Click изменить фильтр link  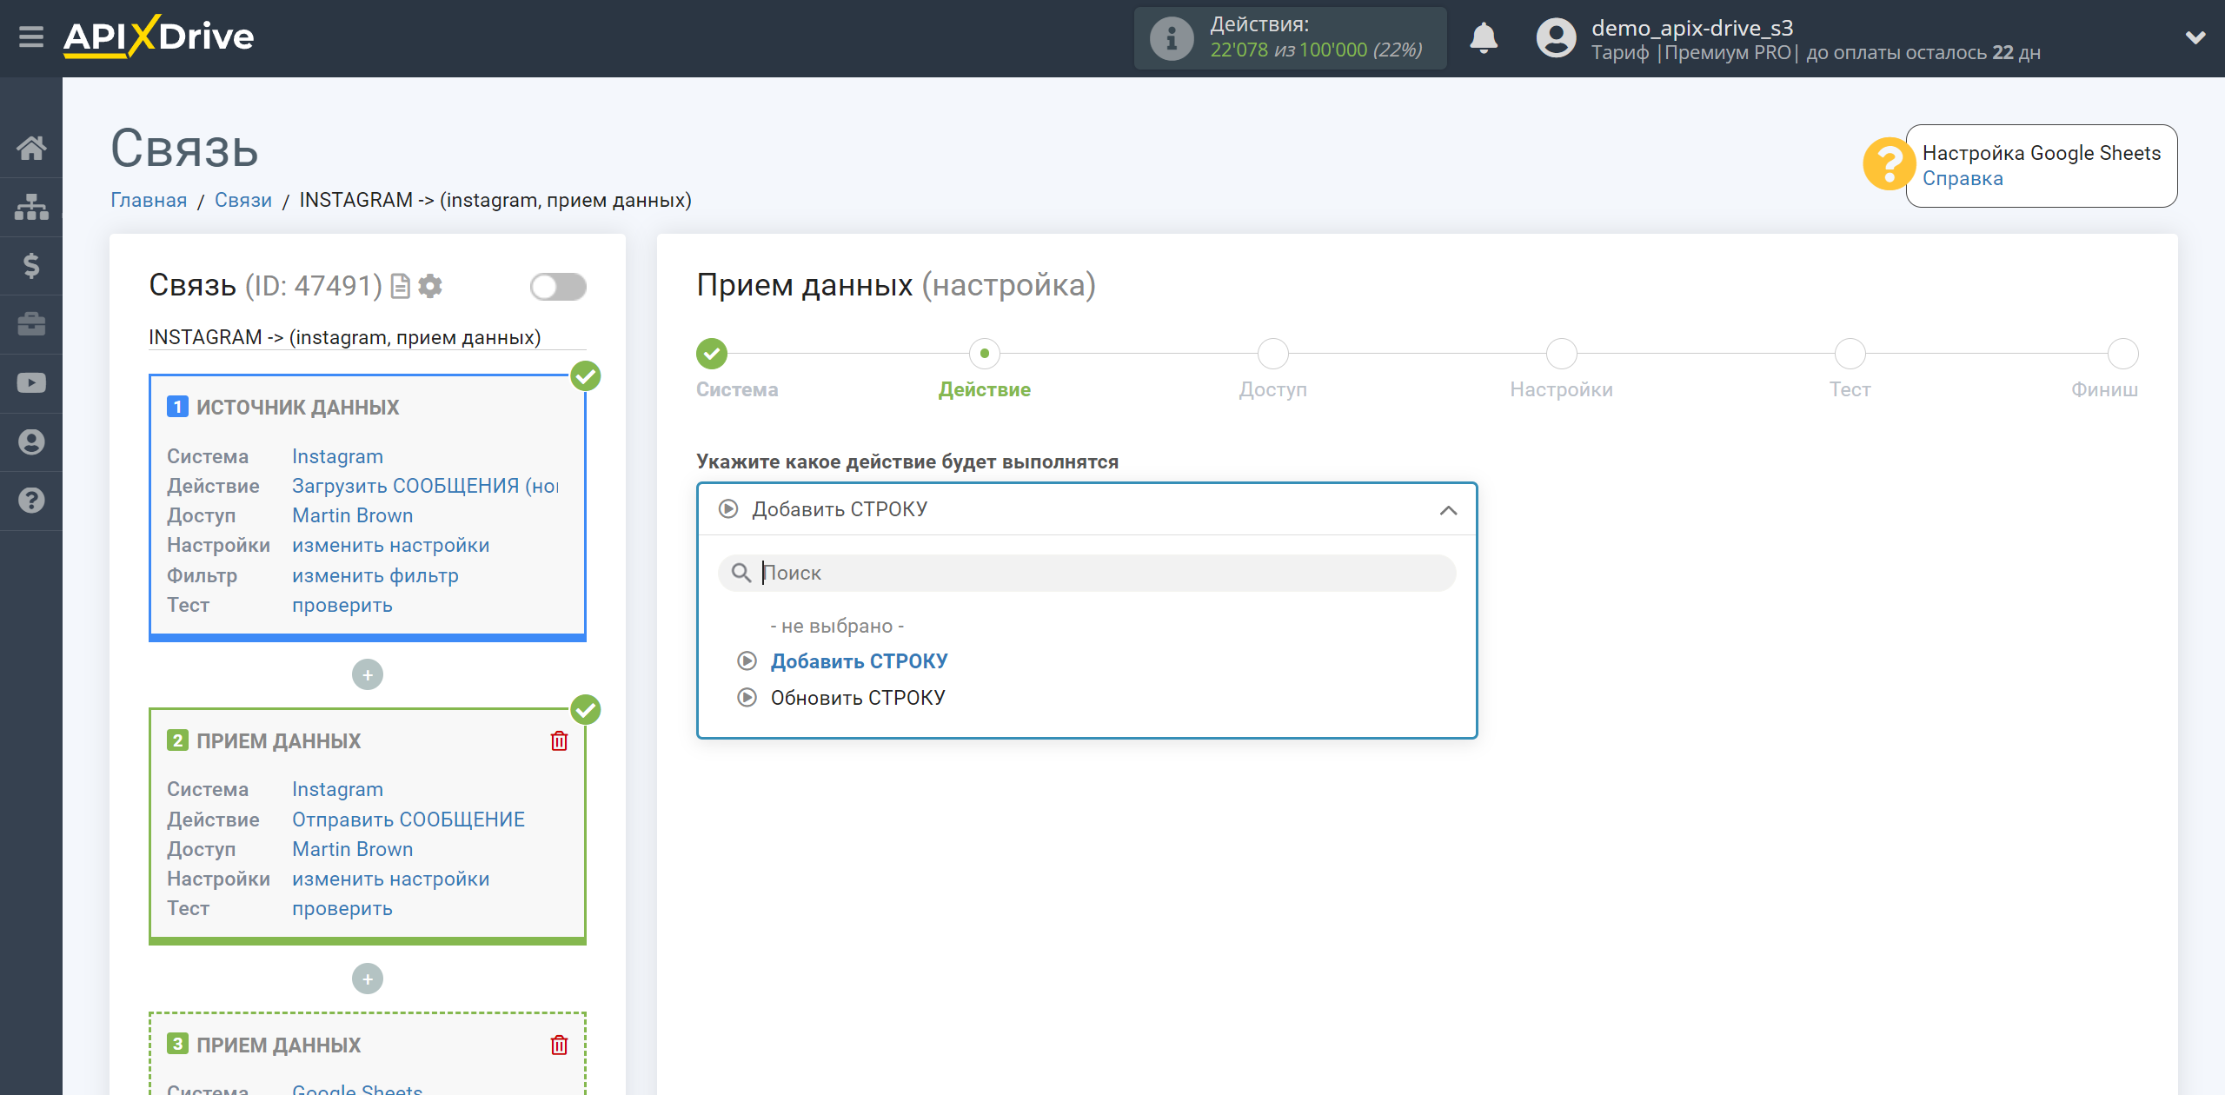[x=375, y=576]
